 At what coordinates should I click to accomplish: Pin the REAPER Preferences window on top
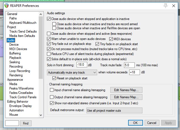coord(165,6)
